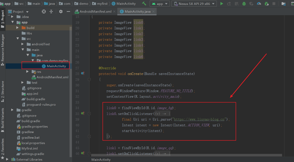Click the Locate/Scroll from Source target icon

coord(44,12)
